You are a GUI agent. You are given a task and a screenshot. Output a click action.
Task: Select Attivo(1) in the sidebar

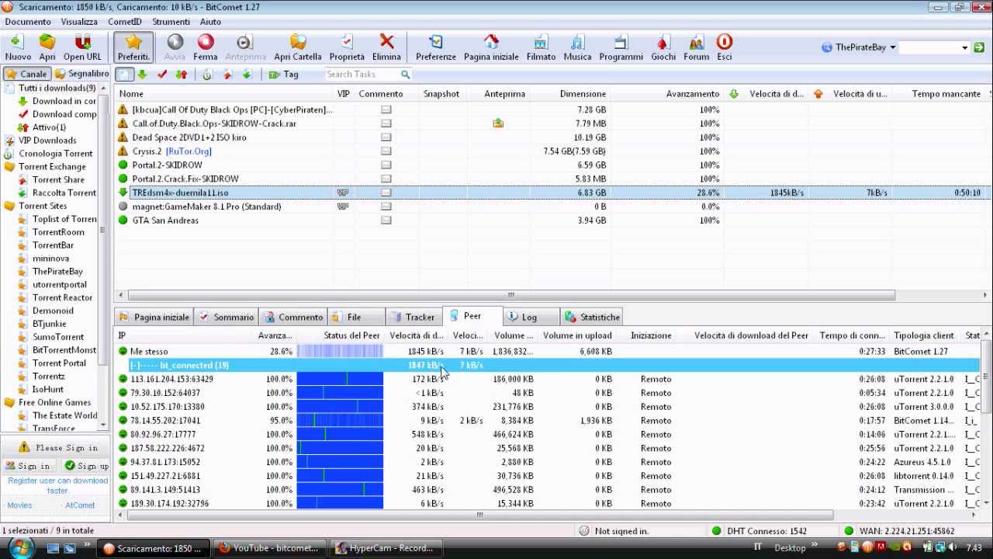click(49, 127)
